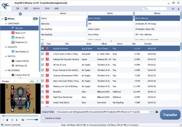This screenshot has height=127, width=182.
Task: Collapse the CATEGORIES section
Action: click(x=6, y=24)
